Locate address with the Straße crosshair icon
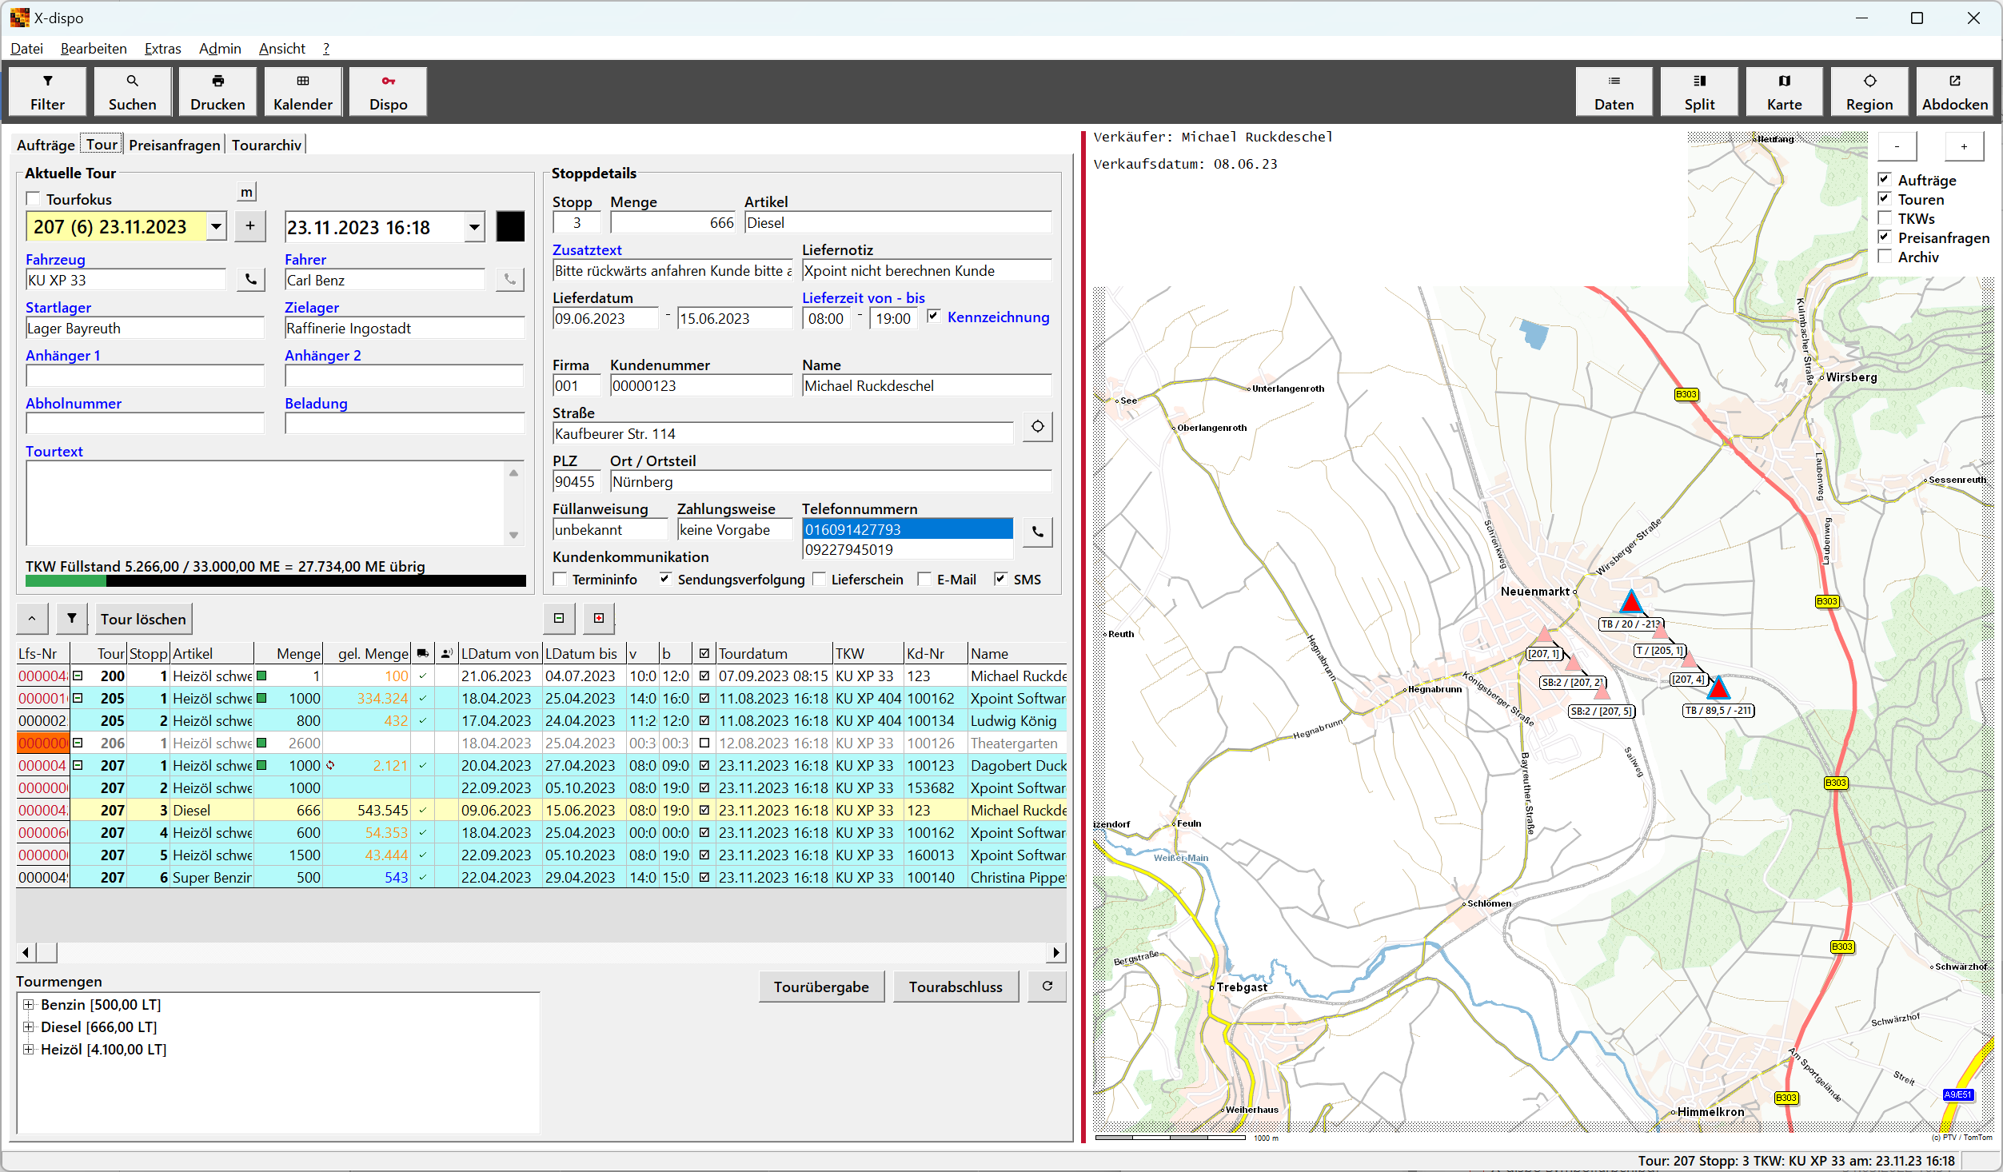The width and height of the screenshot is (2003, 1172). coord(1037,427)
